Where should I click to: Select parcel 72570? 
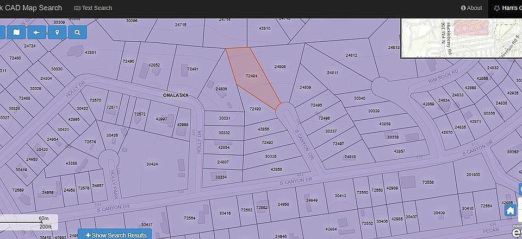click(x=95, y=100)
